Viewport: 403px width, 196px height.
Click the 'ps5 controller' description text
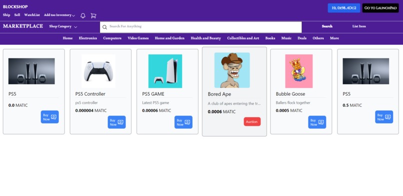[86, 103]
